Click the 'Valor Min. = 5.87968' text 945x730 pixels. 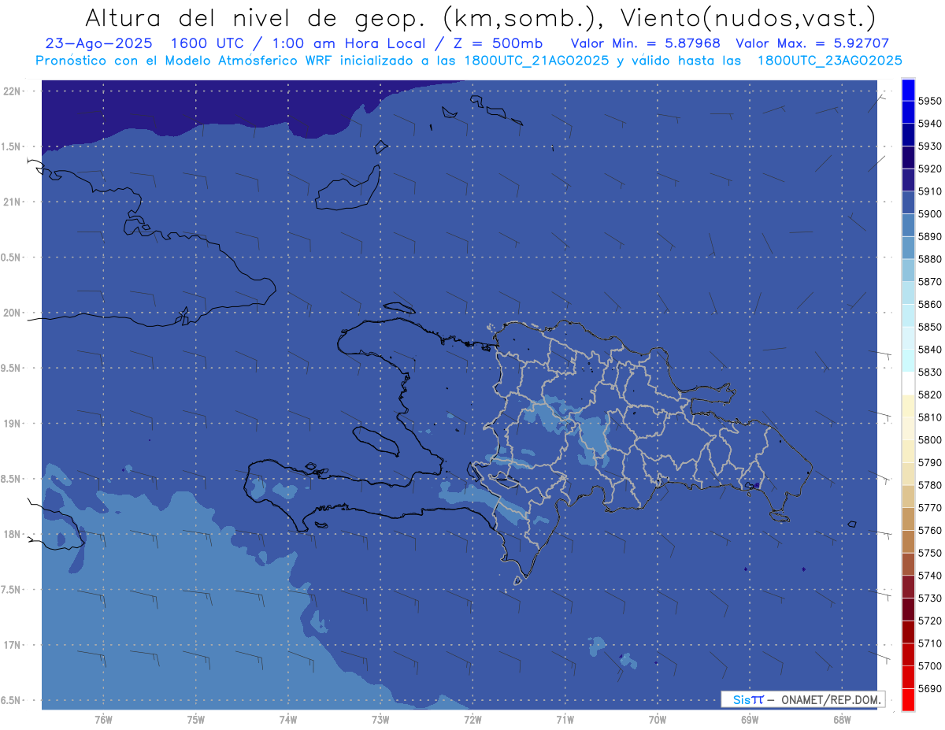645,43
